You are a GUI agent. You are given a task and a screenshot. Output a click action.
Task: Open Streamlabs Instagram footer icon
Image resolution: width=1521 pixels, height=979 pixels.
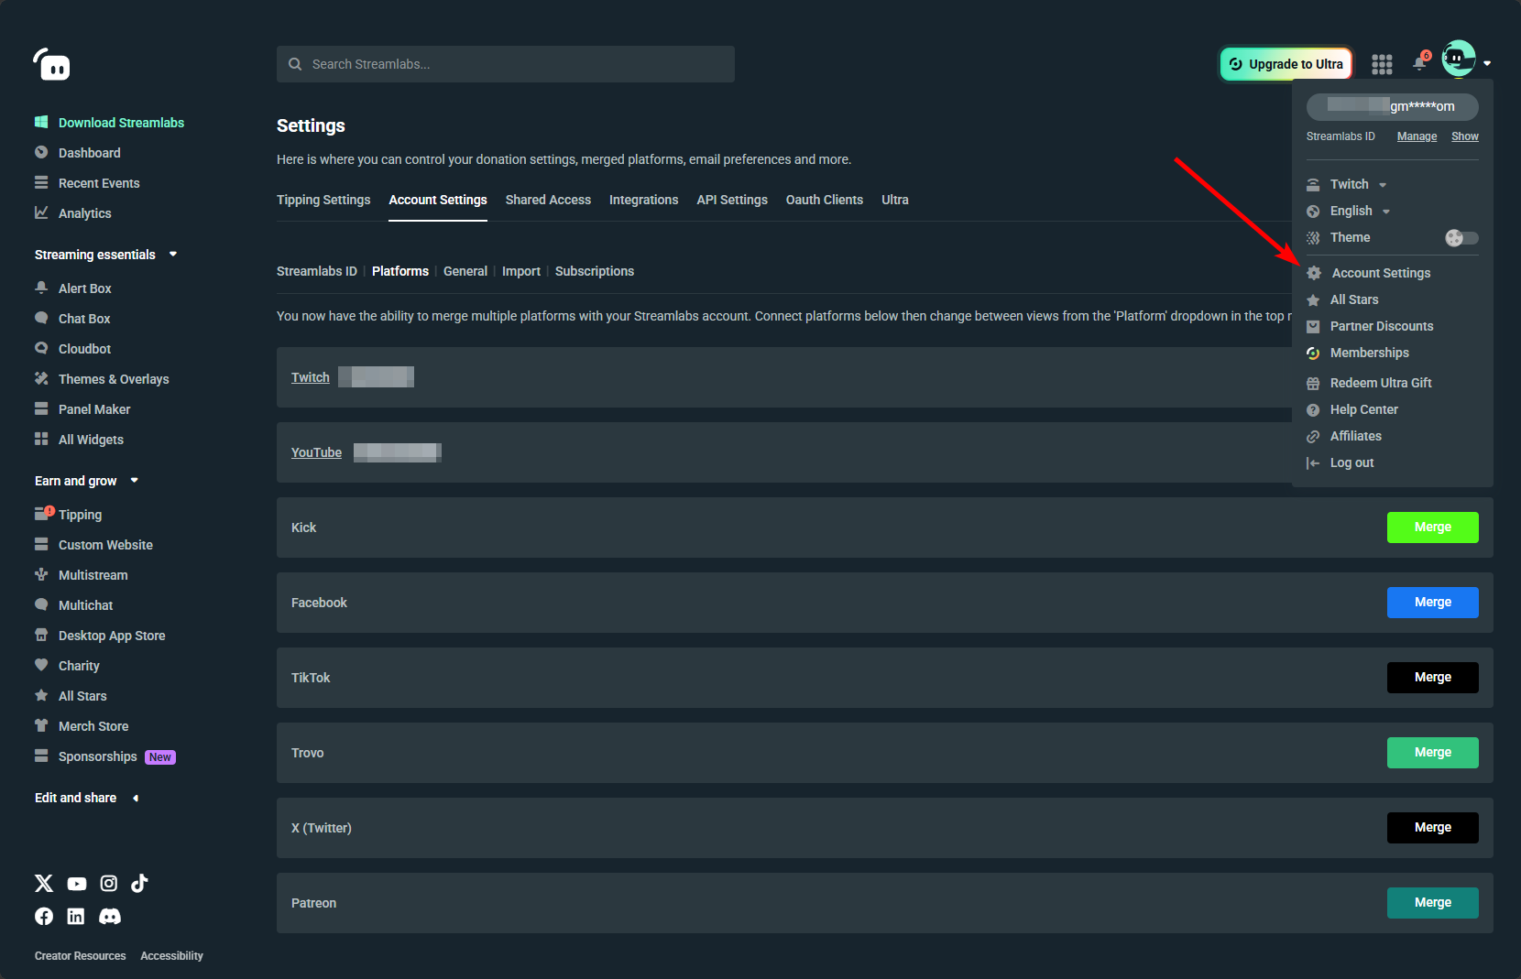(109, 883)
